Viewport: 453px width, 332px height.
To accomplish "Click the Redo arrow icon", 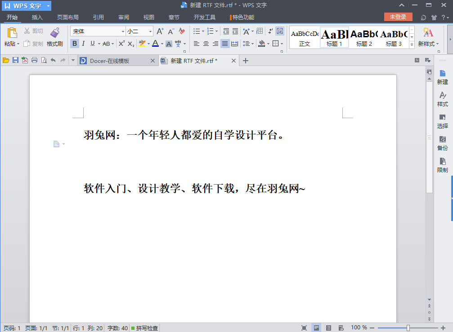I will (63, 60).
